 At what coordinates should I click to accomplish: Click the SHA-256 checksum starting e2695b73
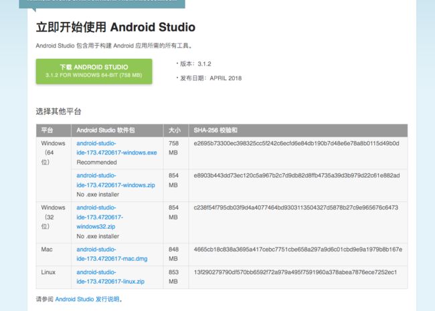click(x=296, y=143)
